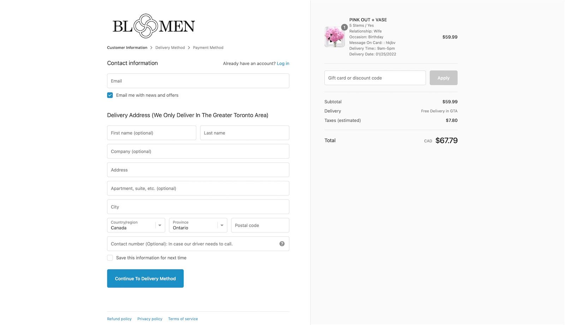Focus the Postal code field
Image resolution: width=565 pixels, height=325 pixels.
(260, 225)
